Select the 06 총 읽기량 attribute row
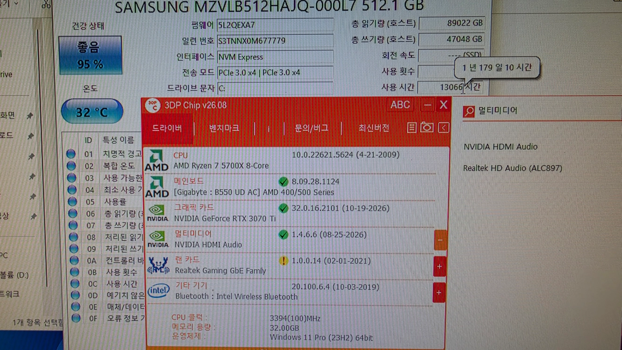The width and height of the screenshot is (622, 350). coord(105,213)
